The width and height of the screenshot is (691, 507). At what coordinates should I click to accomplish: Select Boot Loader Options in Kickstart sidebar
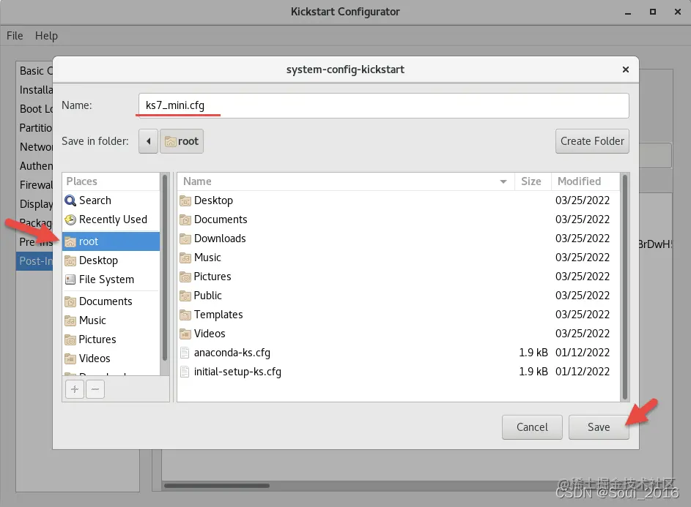point(35,109)
